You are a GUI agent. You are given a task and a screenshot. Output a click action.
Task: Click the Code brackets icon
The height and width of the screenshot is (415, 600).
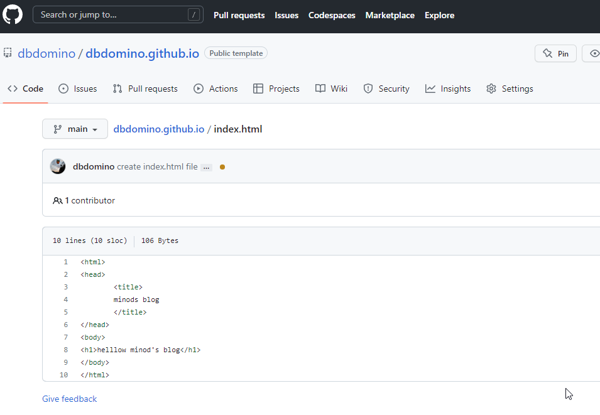[13, 89]
